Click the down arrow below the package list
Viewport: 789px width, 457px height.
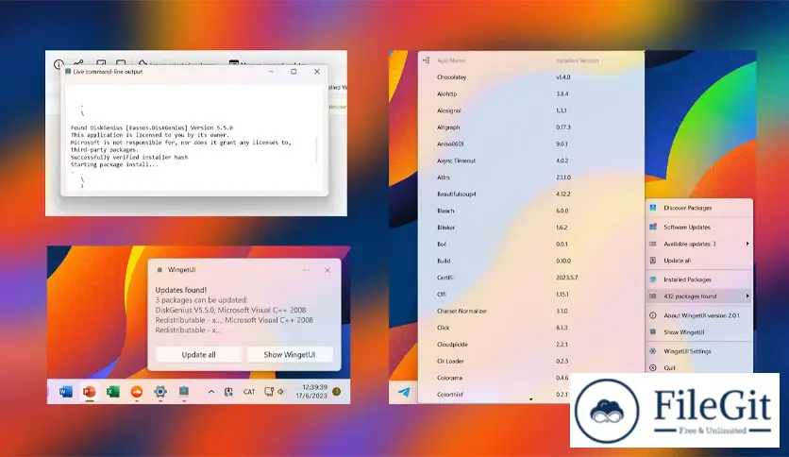[530, 399]
